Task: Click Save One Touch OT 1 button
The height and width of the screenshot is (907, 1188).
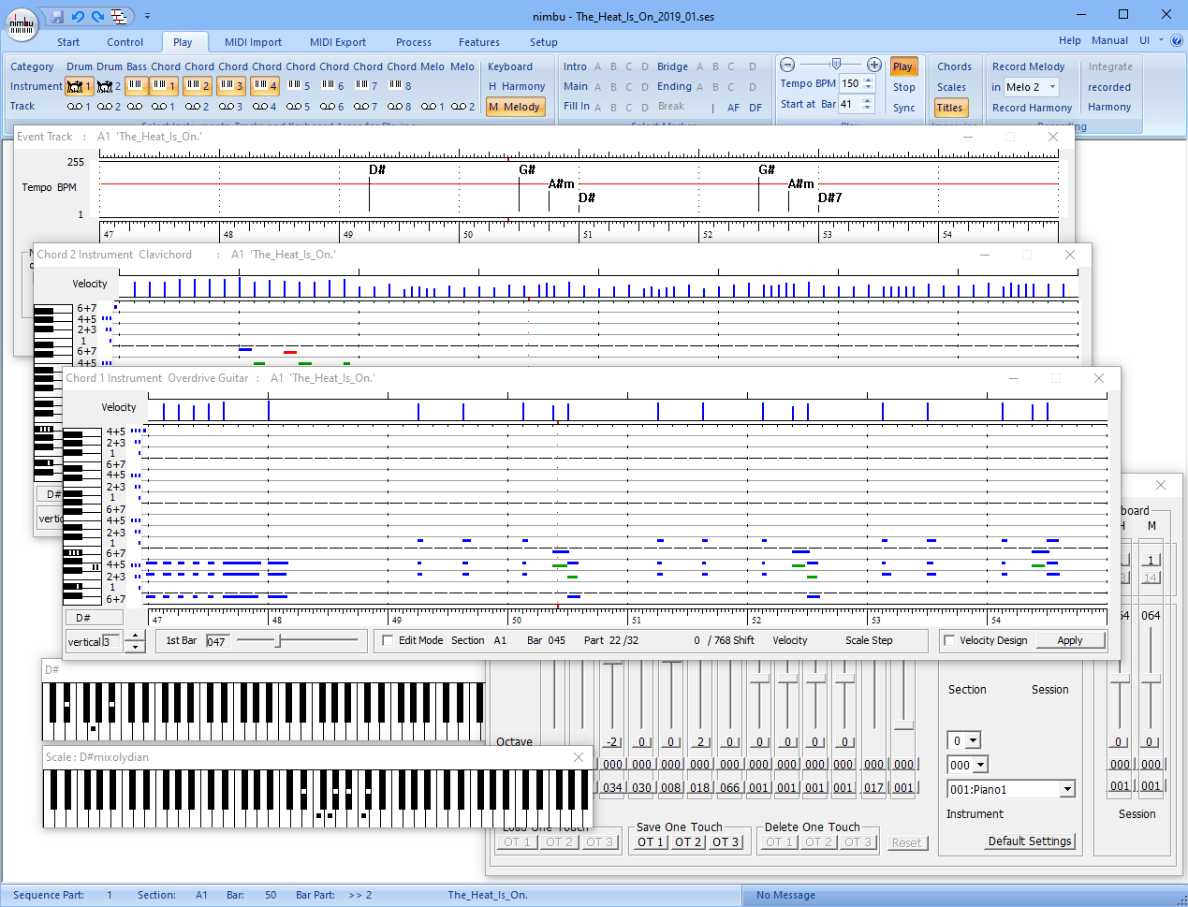Action: tap(651, 842)
